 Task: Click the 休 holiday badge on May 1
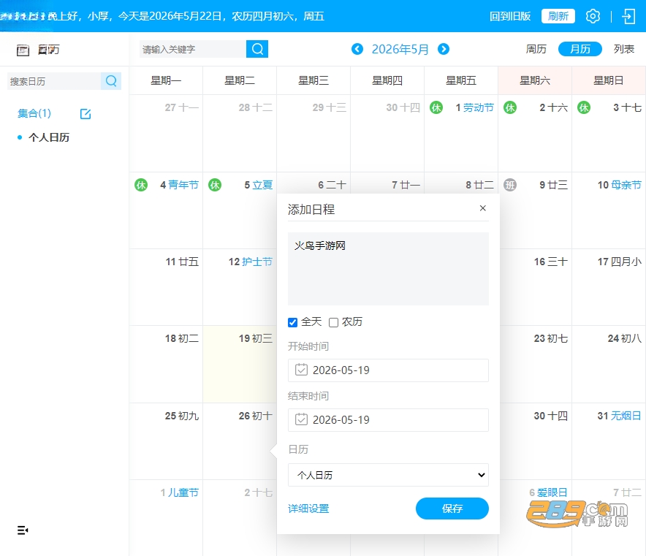point(436,107)
